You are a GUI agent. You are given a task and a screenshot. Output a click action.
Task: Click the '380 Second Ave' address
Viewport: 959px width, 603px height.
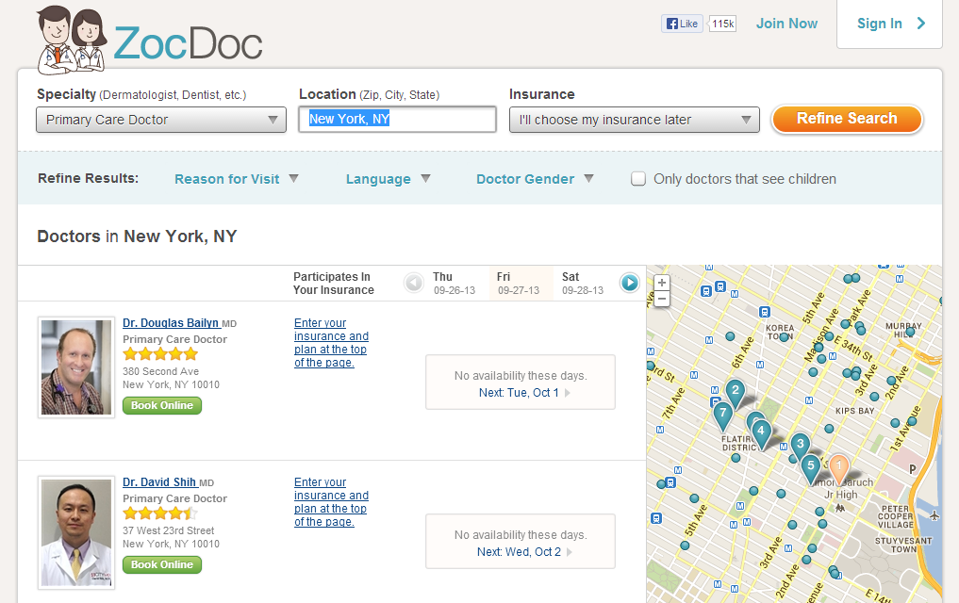pos(161,371)
